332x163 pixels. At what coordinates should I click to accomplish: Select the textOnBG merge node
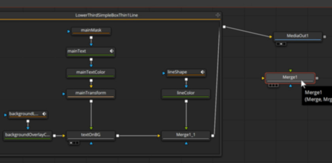click(91, 136)
